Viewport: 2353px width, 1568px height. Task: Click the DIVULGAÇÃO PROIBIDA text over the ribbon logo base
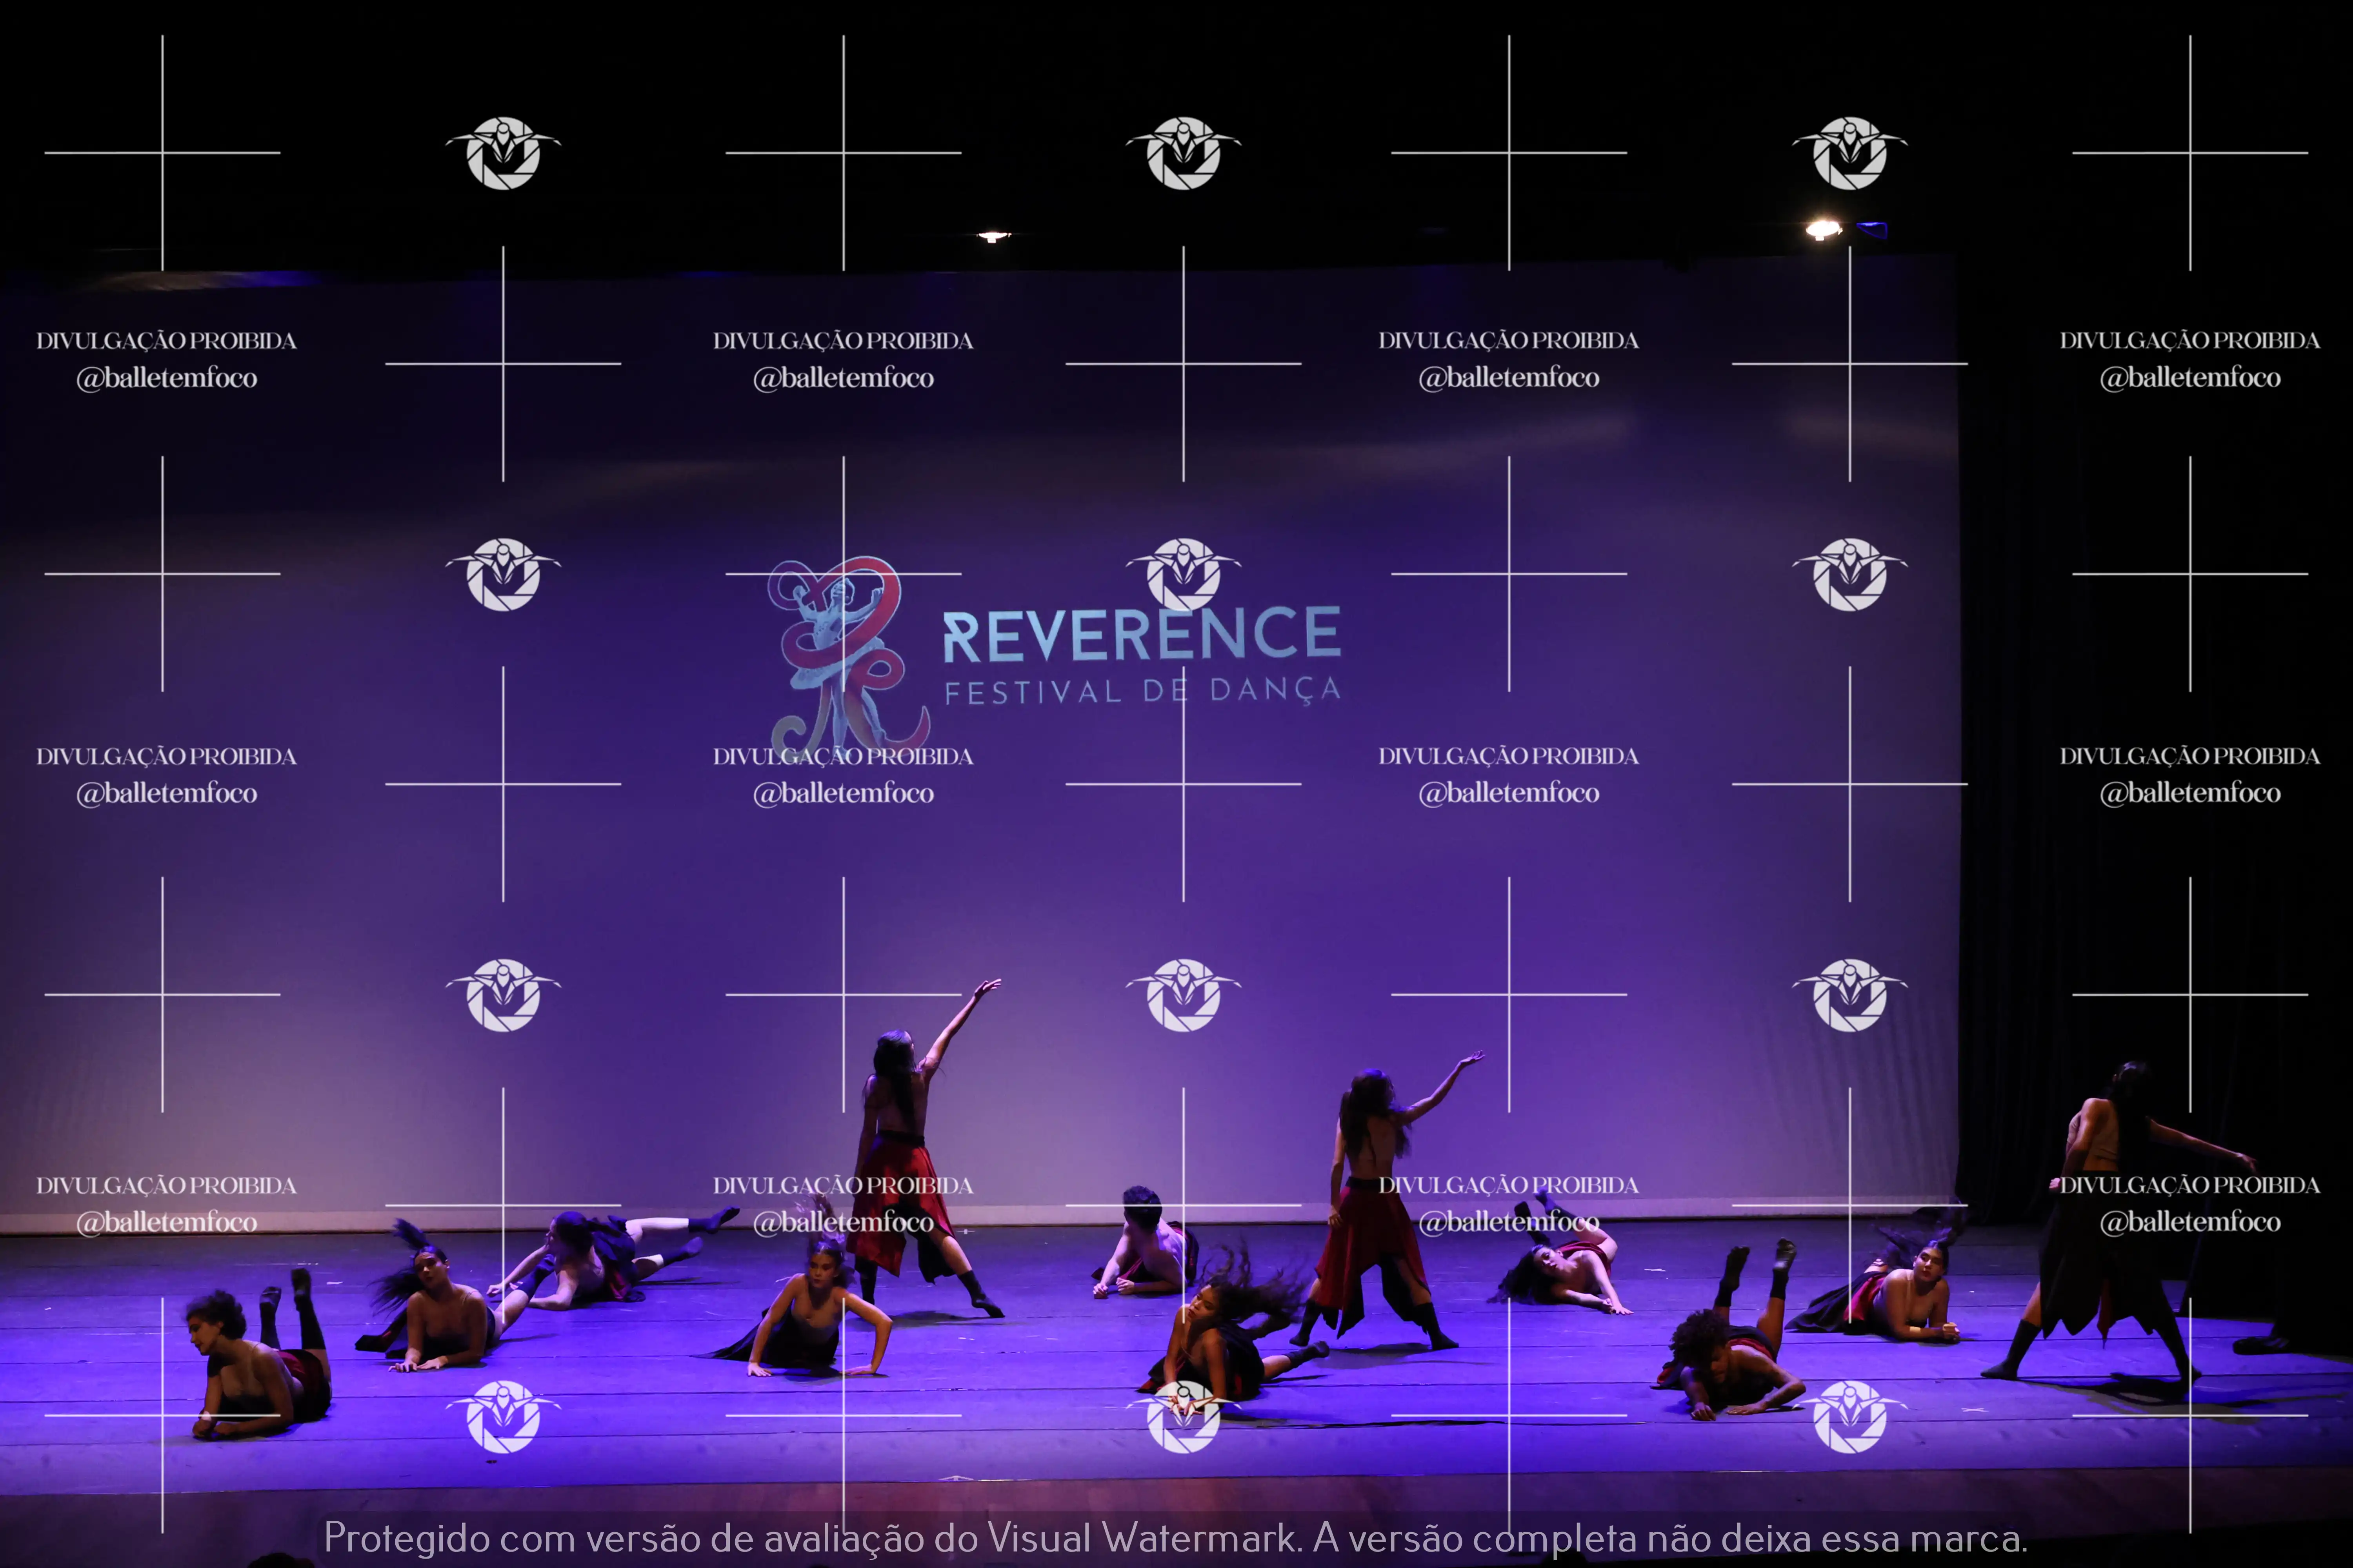coord(844,757)
